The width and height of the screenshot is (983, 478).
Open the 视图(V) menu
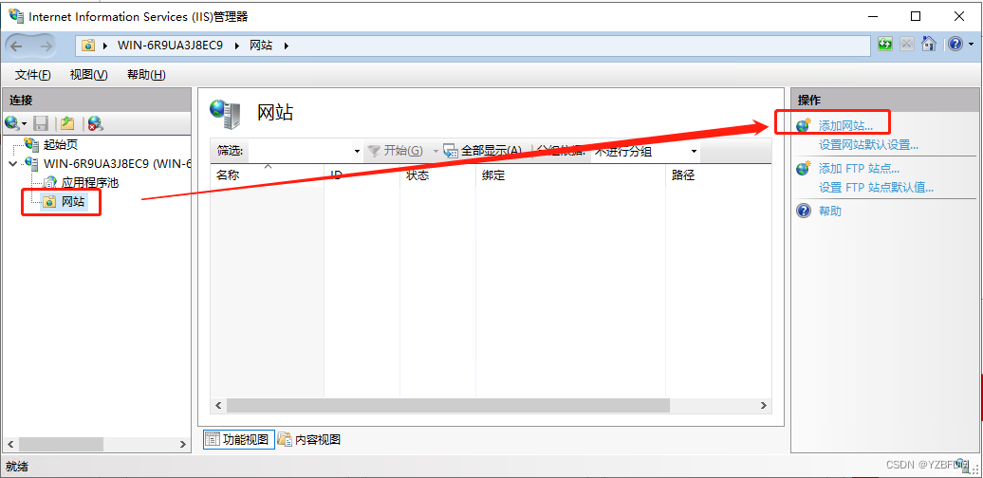(x=88, y=75)
